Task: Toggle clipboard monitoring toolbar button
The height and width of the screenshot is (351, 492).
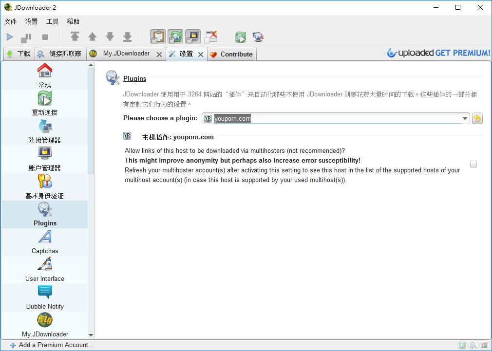Action: [158, 37]
